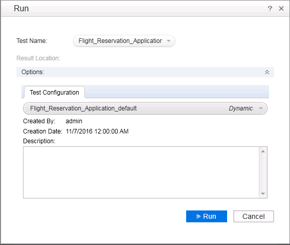Image resolution: width=290 pixels, height=245 pixels.
Task: Click the Creation Date value text
Action: tap(97, 131)
